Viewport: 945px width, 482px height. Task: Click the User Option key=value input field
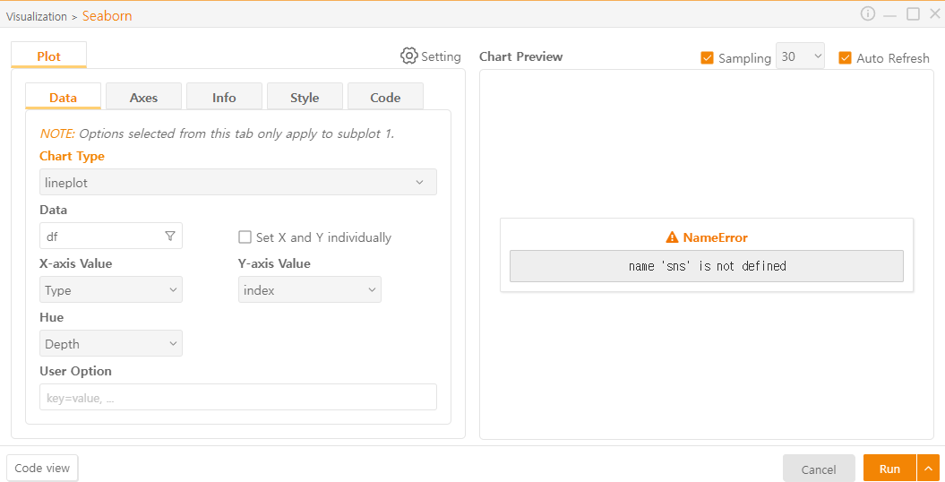[238, 398]
